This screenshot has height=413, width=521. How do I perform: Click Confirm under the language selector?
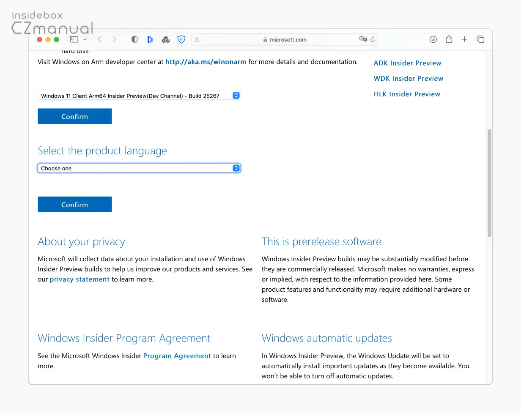(x=75, y=204)
